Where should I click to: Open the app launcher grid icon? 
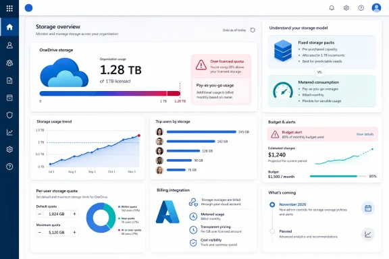(9, 8)
